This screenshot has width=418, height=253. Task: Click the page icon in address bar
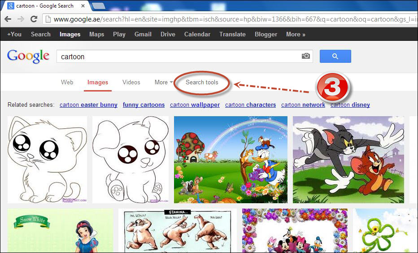click(48, 19)
